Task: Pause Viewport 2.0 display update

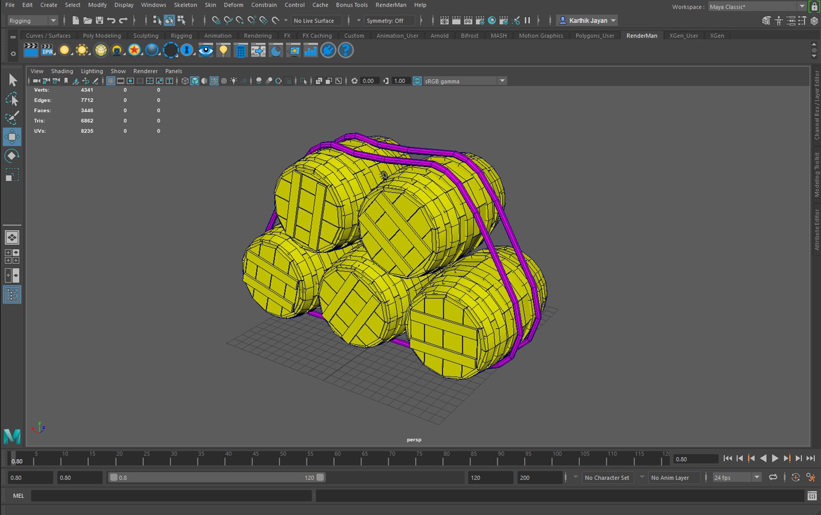Action: (527, 21)
